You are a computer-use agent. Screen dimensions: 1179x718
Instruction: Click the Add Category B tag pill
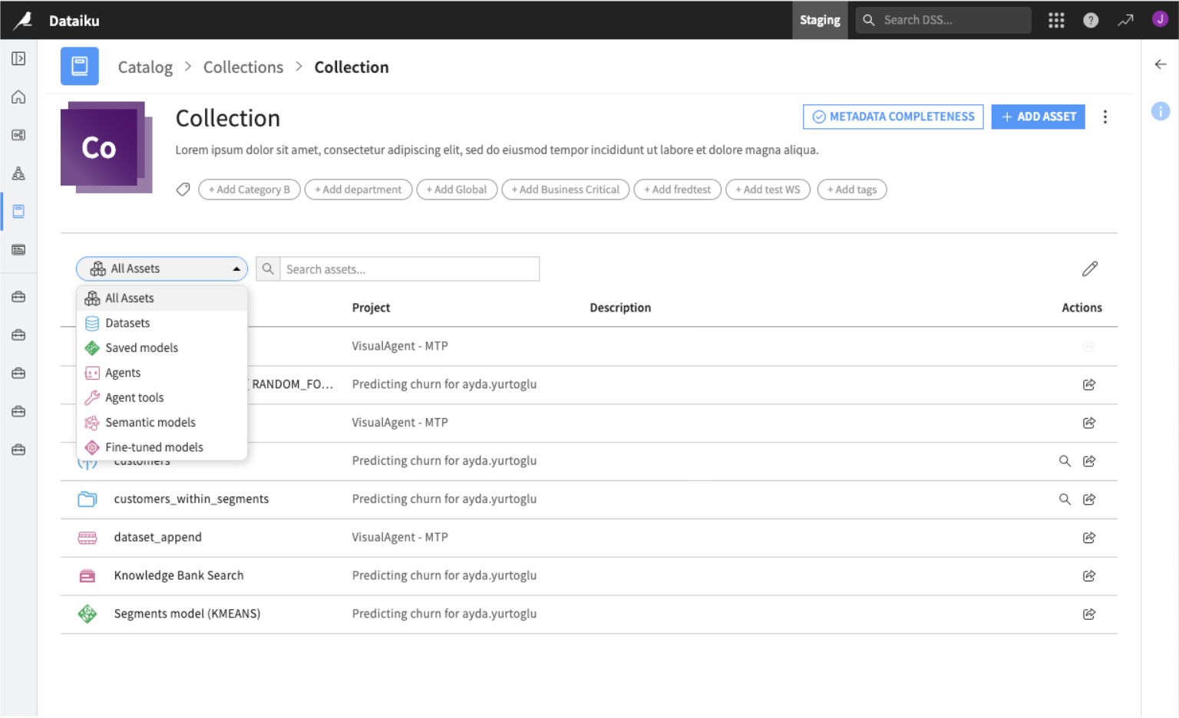pos(249,189)
